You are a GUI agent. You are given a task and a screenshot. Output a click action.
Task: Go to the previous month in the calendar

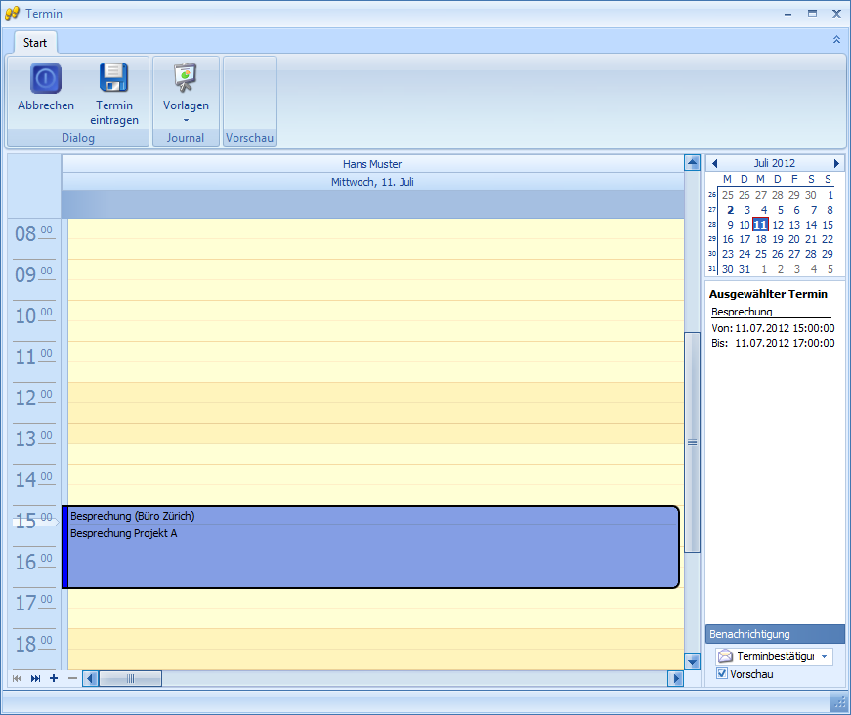715,162
